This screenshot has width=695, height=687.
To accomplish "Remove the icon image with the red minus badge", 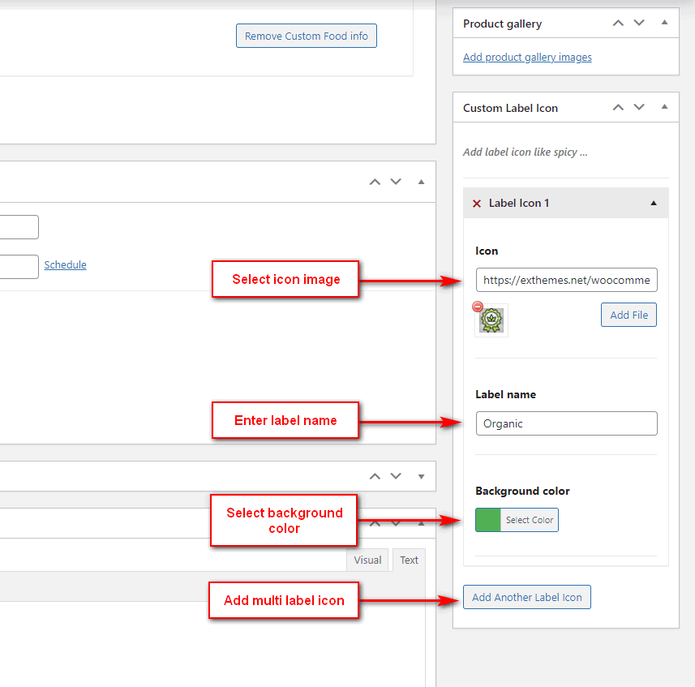I will click(x=478, y=307).
